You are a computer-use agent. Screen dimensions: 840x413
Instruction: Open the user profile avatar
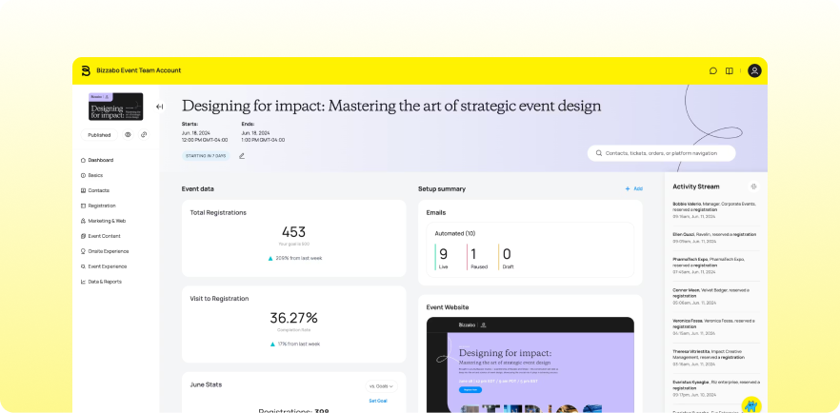(x=754, y=70)
